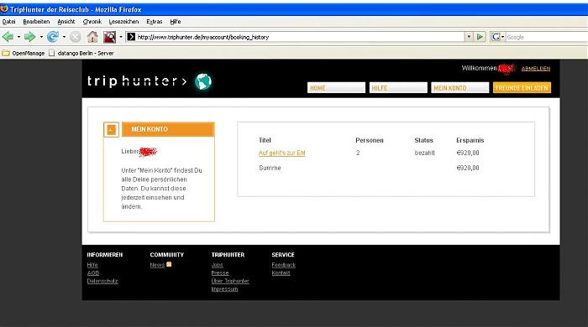Open the back button history dropdown arrow

click(x=18, y=37)
